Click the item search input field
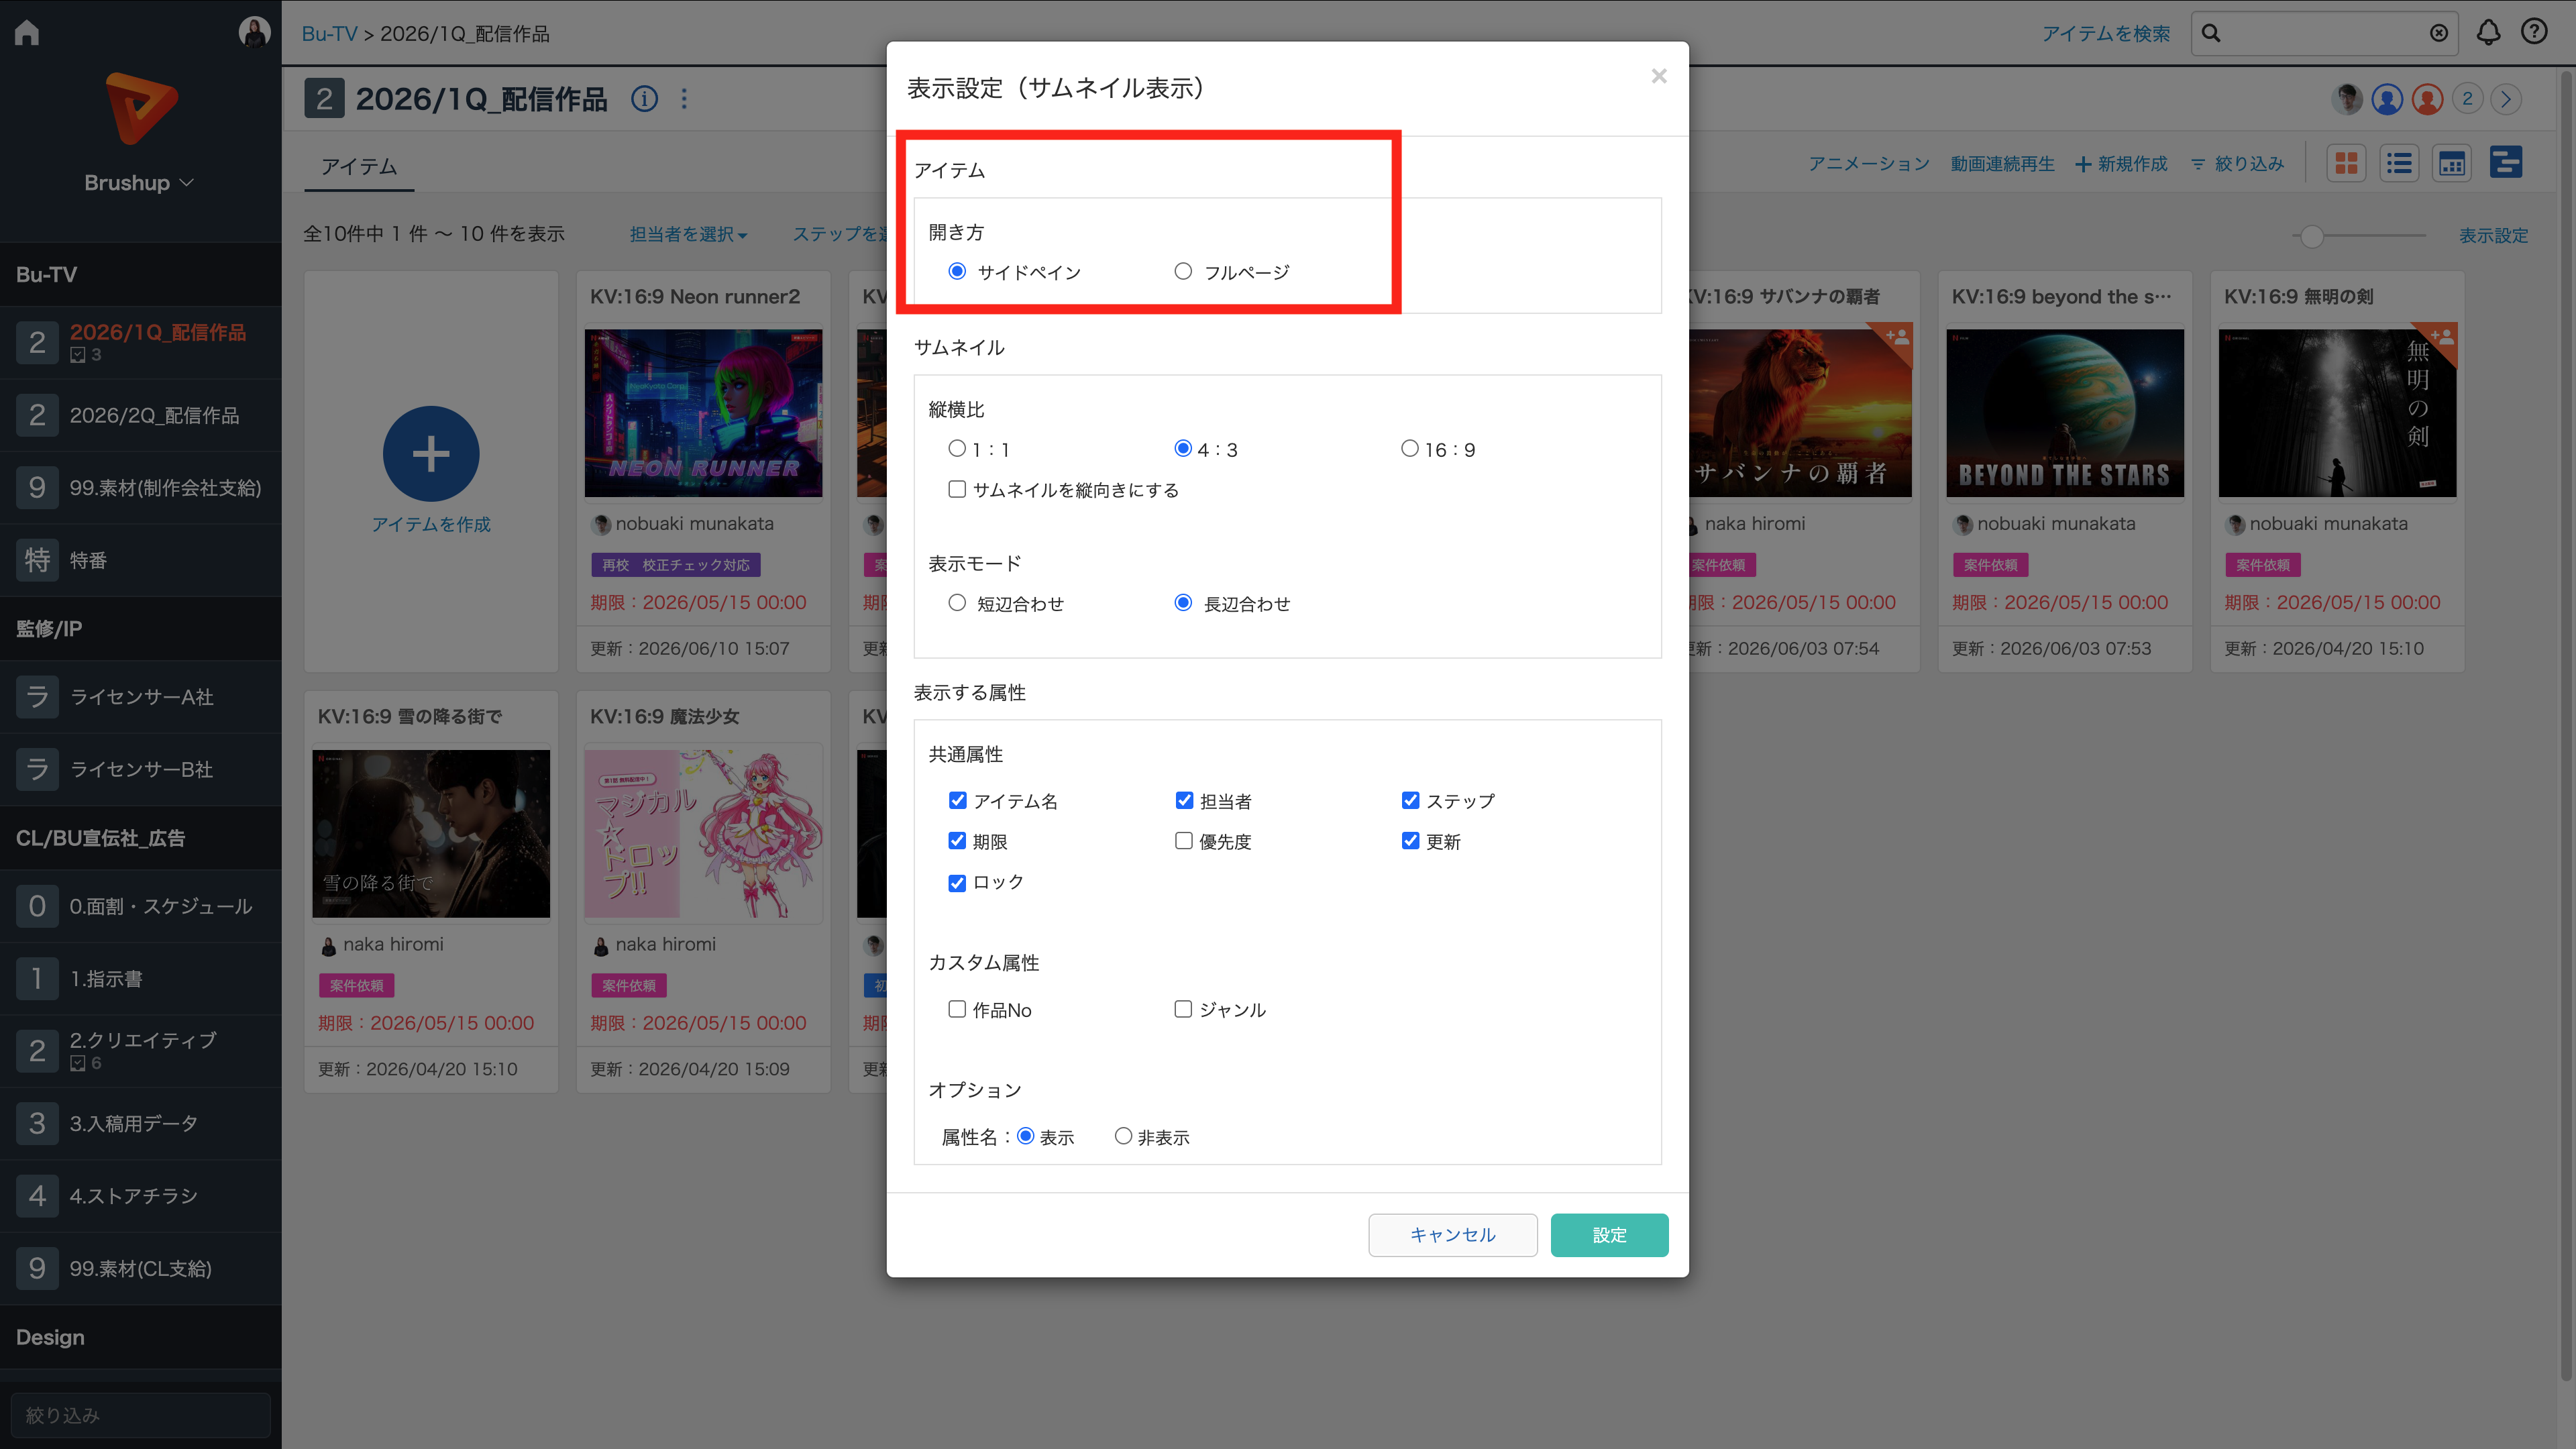 pos(2325,33)
